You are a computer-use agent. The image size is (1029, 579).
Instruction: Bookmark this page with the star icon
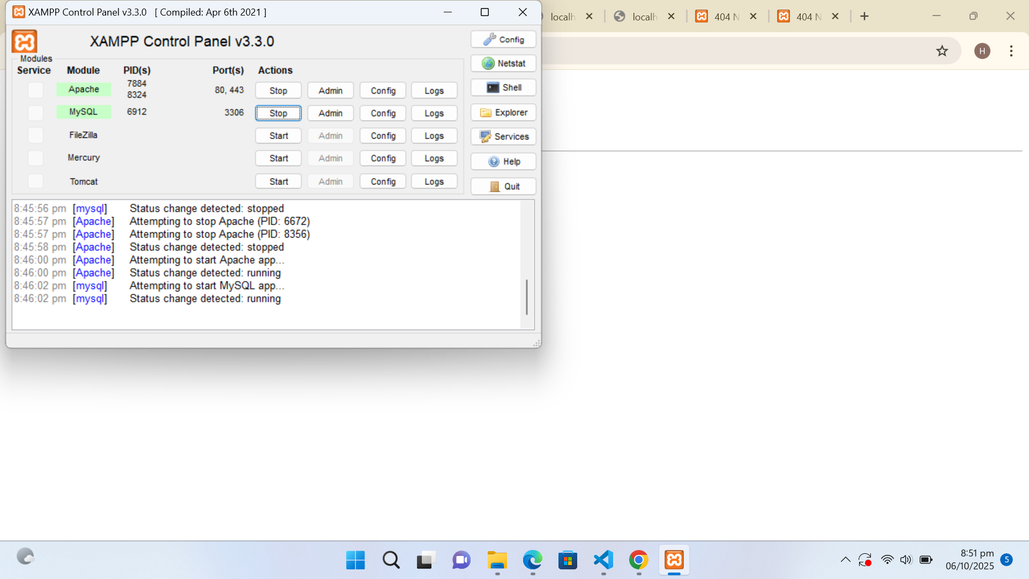point(942,51)
